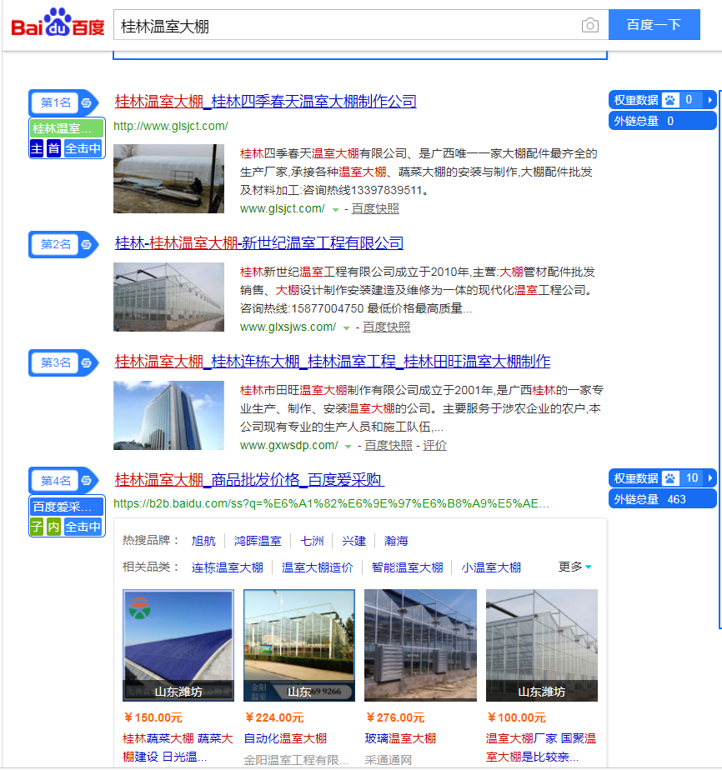Open result 桂林温室大棚_商品批发价格_百度爱采购
The width and height of the screenshot is (722, 770).
click(x=249, y=479)
